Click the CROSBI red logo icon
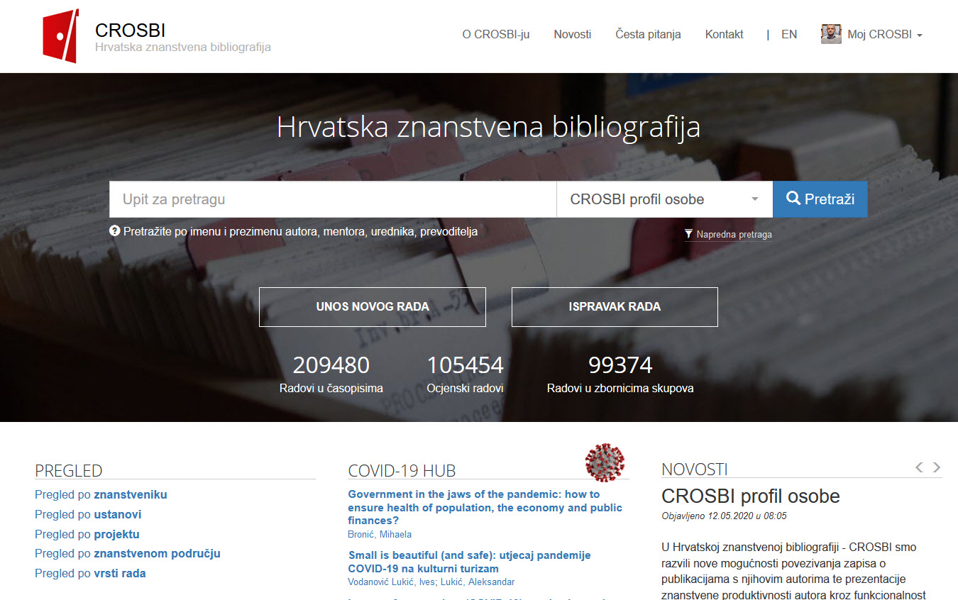This screenshot has width=958, height=600. (x=60, y=35)
